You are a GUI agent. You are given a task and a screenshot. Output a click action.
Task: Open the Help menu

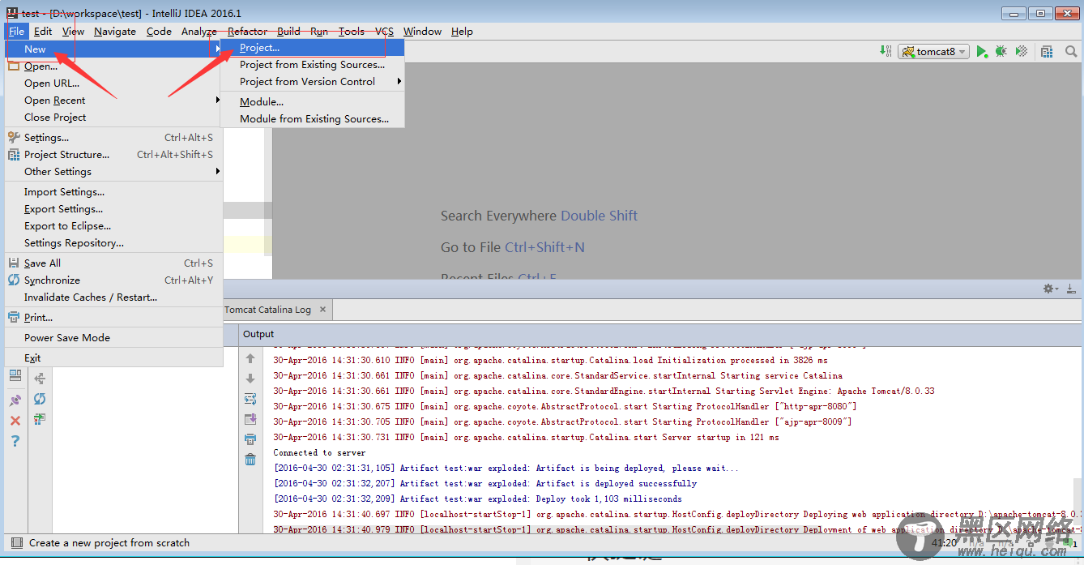pos(462,32)
